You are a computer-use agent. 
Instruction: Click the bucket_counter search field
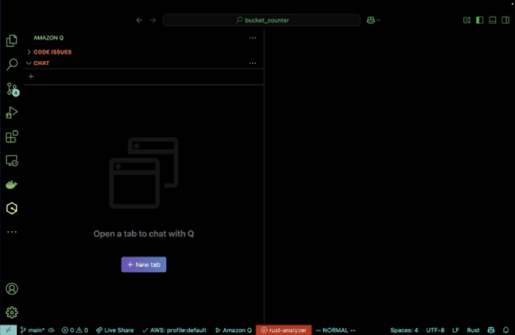pyautogui.click(x=262, y=20)
